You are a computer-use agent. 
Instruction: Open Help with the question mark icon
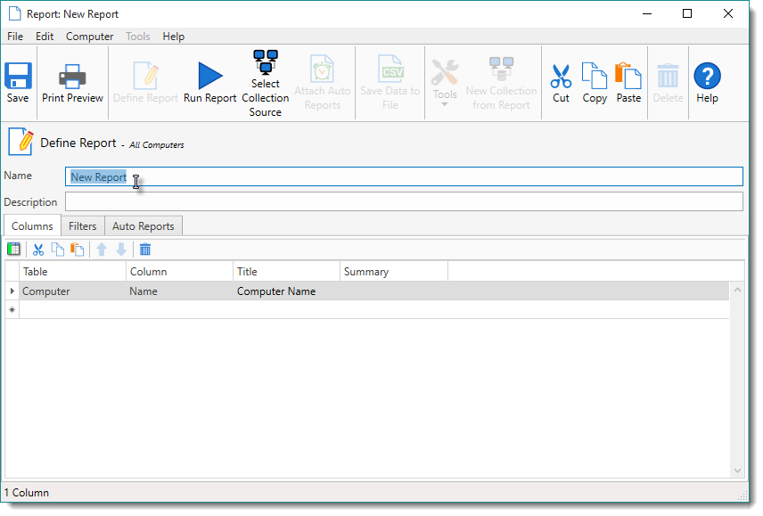pyautogui.click(x=707, y=82)
